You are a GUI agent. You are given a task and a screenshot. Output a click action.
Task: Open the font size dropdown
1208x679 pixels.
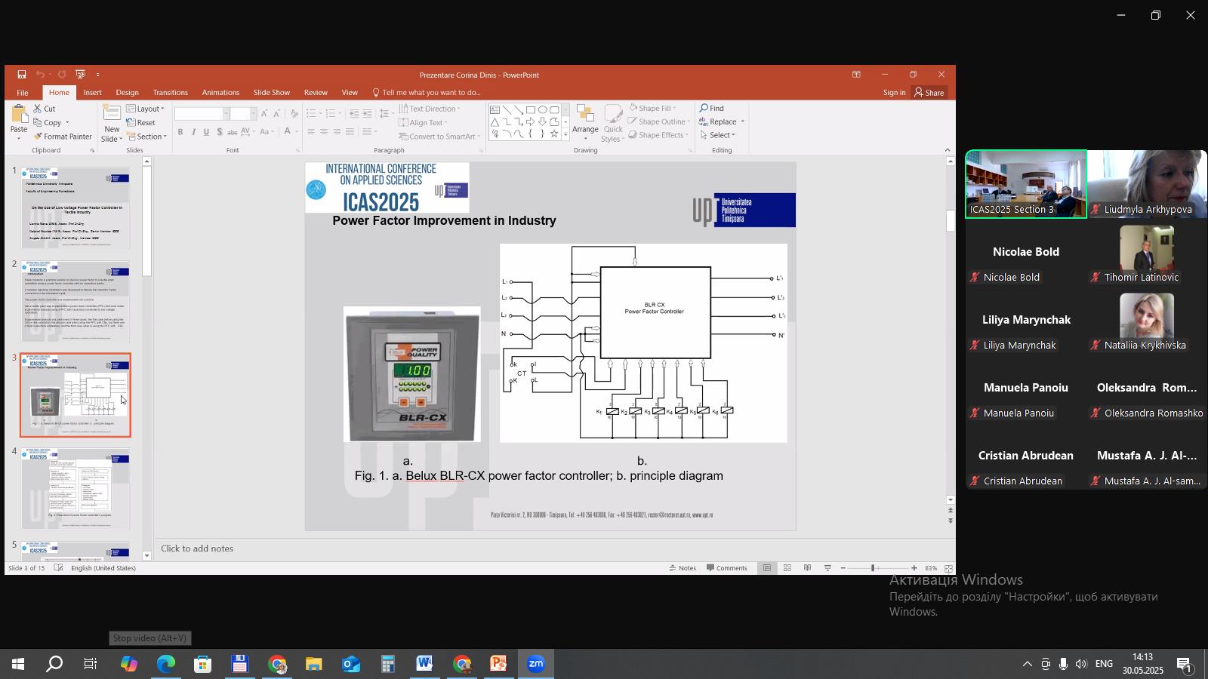253,114
